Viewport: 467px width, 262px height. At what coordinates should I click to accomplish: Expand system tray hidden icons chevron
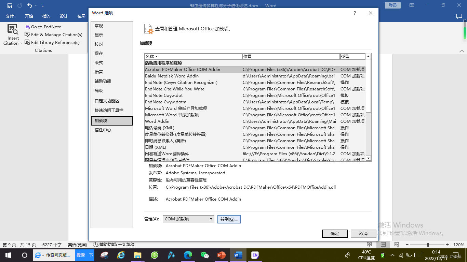[x=392, y=255]
